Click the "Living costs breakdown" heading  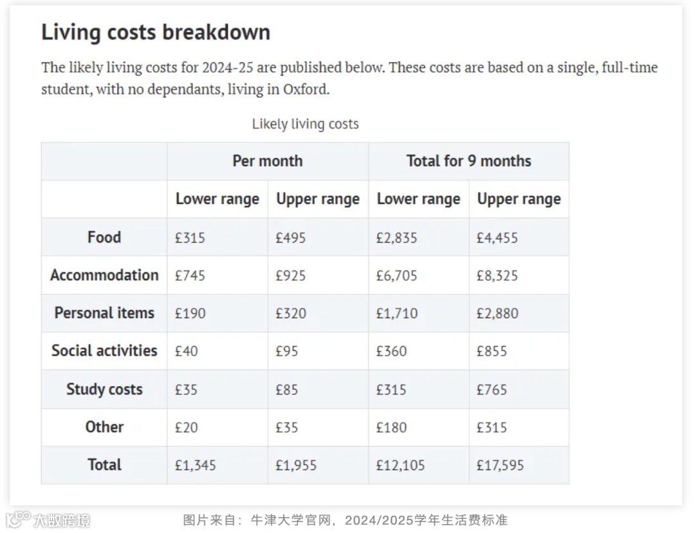(156, 32)
